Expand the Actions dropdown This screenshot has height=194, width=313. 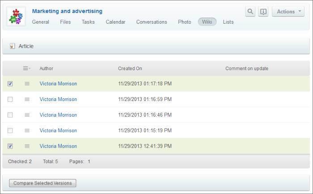288,12
